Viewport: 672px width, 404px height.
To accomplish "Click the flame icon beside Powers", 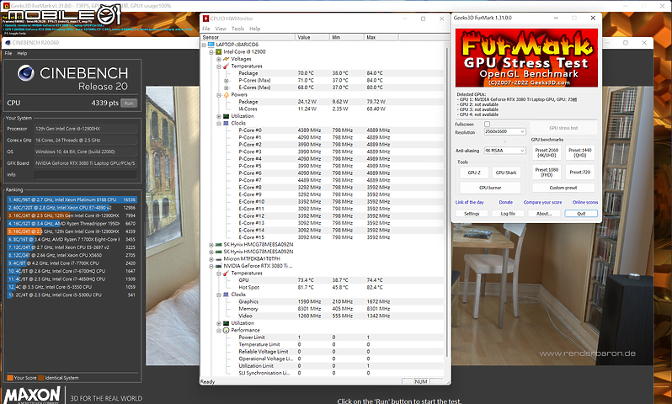I will (227, 94).
